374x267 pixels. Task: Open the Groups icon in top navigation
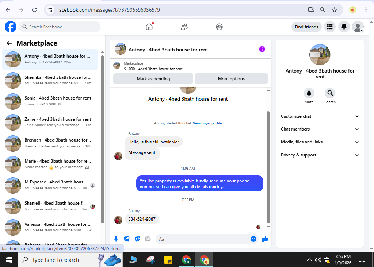(219, 27)
